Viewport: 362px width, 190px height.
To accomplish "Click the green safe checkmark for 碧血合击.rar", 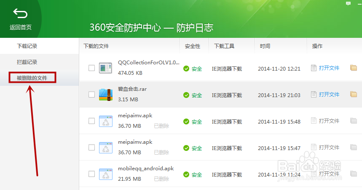I will pos(186,95).
